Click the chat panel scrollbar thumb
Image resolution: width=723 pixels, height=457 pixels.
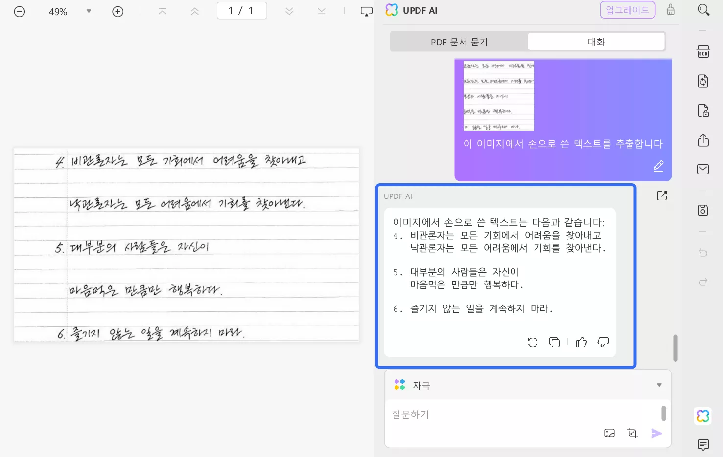676,348
